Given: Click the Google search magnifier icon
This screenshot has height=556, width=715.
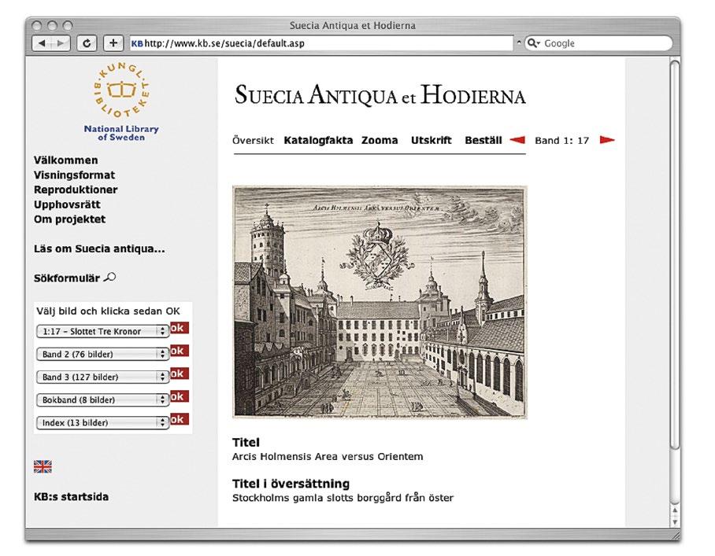Looking at the screenshot, I should coord(533,43).
